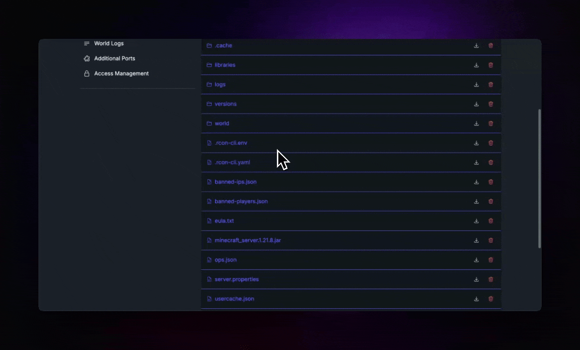Viewport: 580px width, 350px height.
Task: Delete the libraries folder
Action: tap(491, 65)
